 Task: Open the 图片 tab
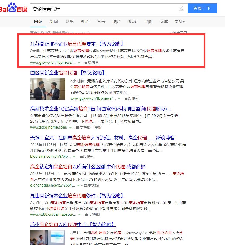pyautogui.click(x=117, y=22)
